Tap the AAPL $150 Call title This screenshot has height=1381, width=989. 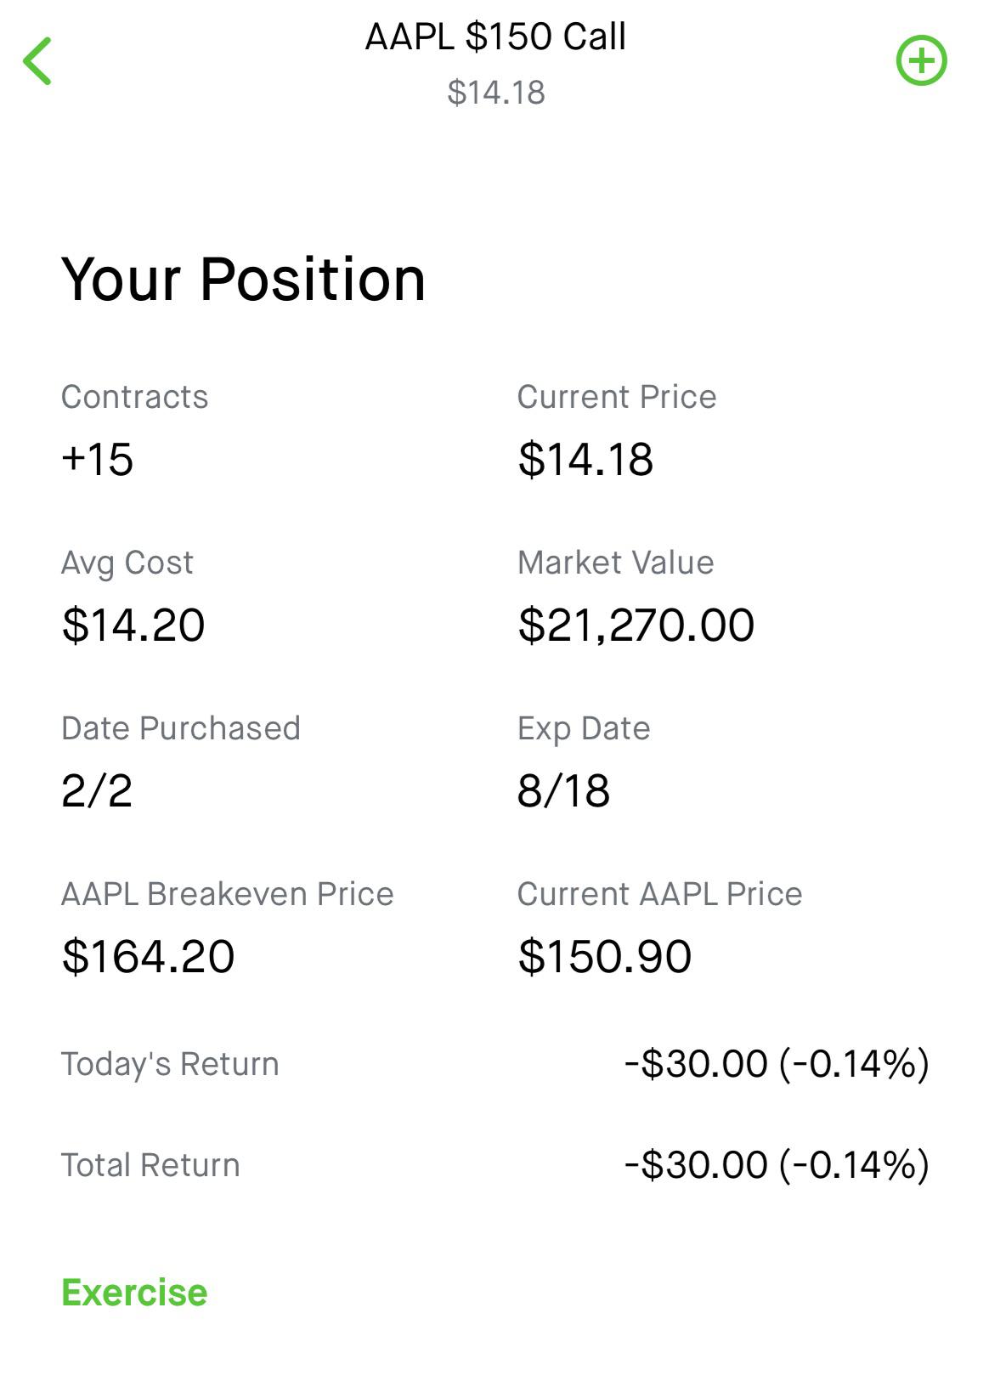[495, 37]
